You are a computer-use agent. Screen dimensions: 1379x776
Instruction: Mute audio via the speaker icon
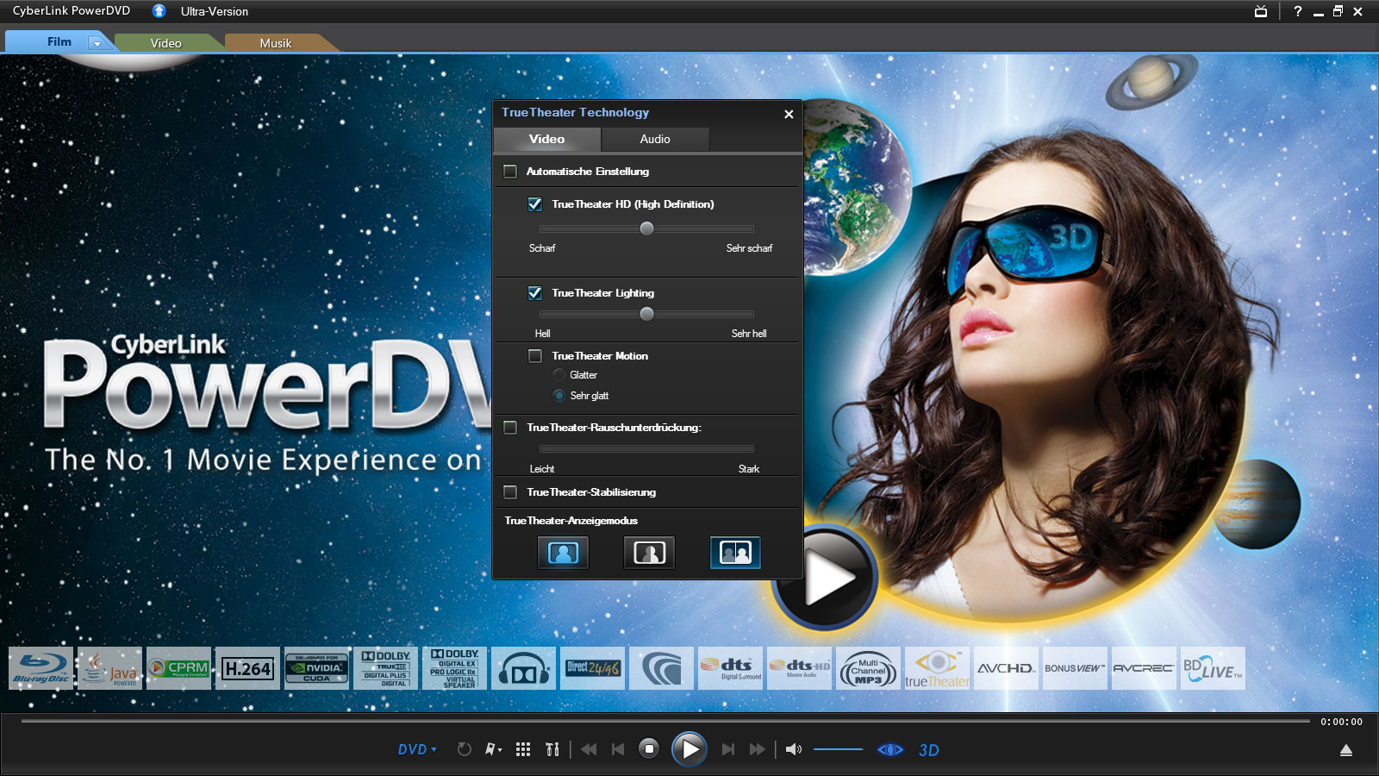click(x=792, y=749)
